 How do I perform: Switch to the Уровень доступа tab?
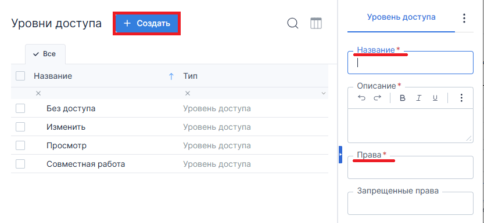pos(401,17)
